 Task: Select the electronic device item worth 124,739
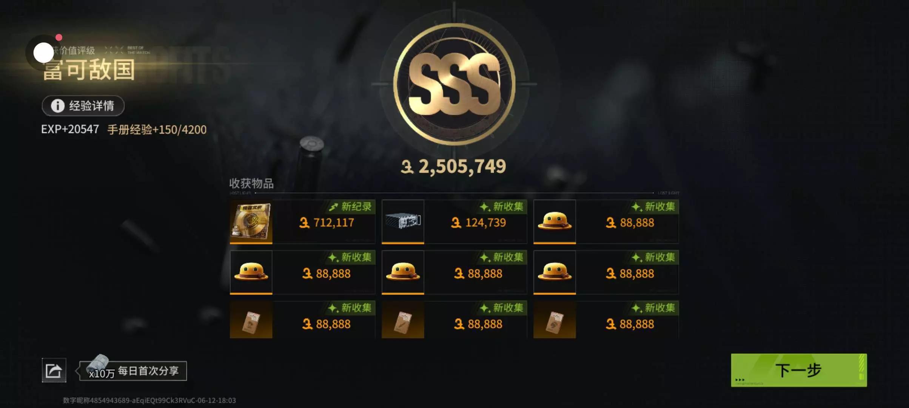pos(403,222)
